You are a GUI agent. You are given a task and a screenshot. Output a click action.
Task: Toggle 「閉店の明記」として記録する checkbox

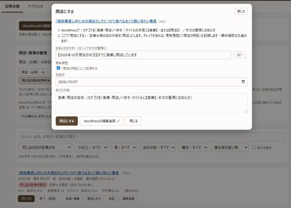[x=58, y=68]
